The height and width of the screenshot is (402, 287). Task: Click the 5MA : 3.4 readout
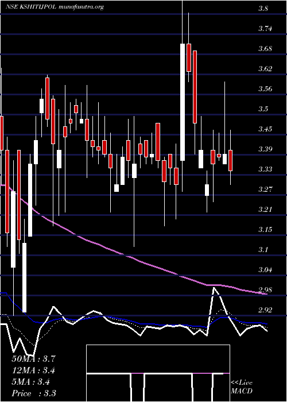(x=31, y=382)
